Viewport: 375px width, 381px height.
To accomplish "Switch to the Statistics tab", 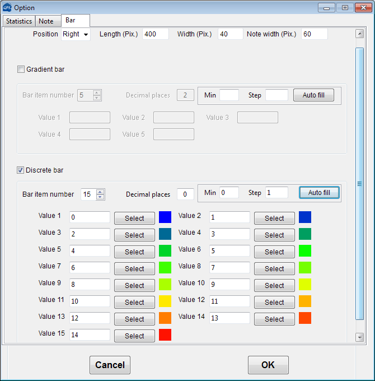I will tap(19, 21).
